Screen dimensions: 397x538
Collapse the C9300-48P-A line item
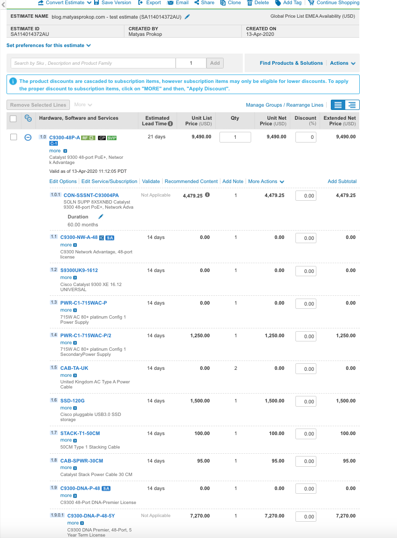(28, 137)
